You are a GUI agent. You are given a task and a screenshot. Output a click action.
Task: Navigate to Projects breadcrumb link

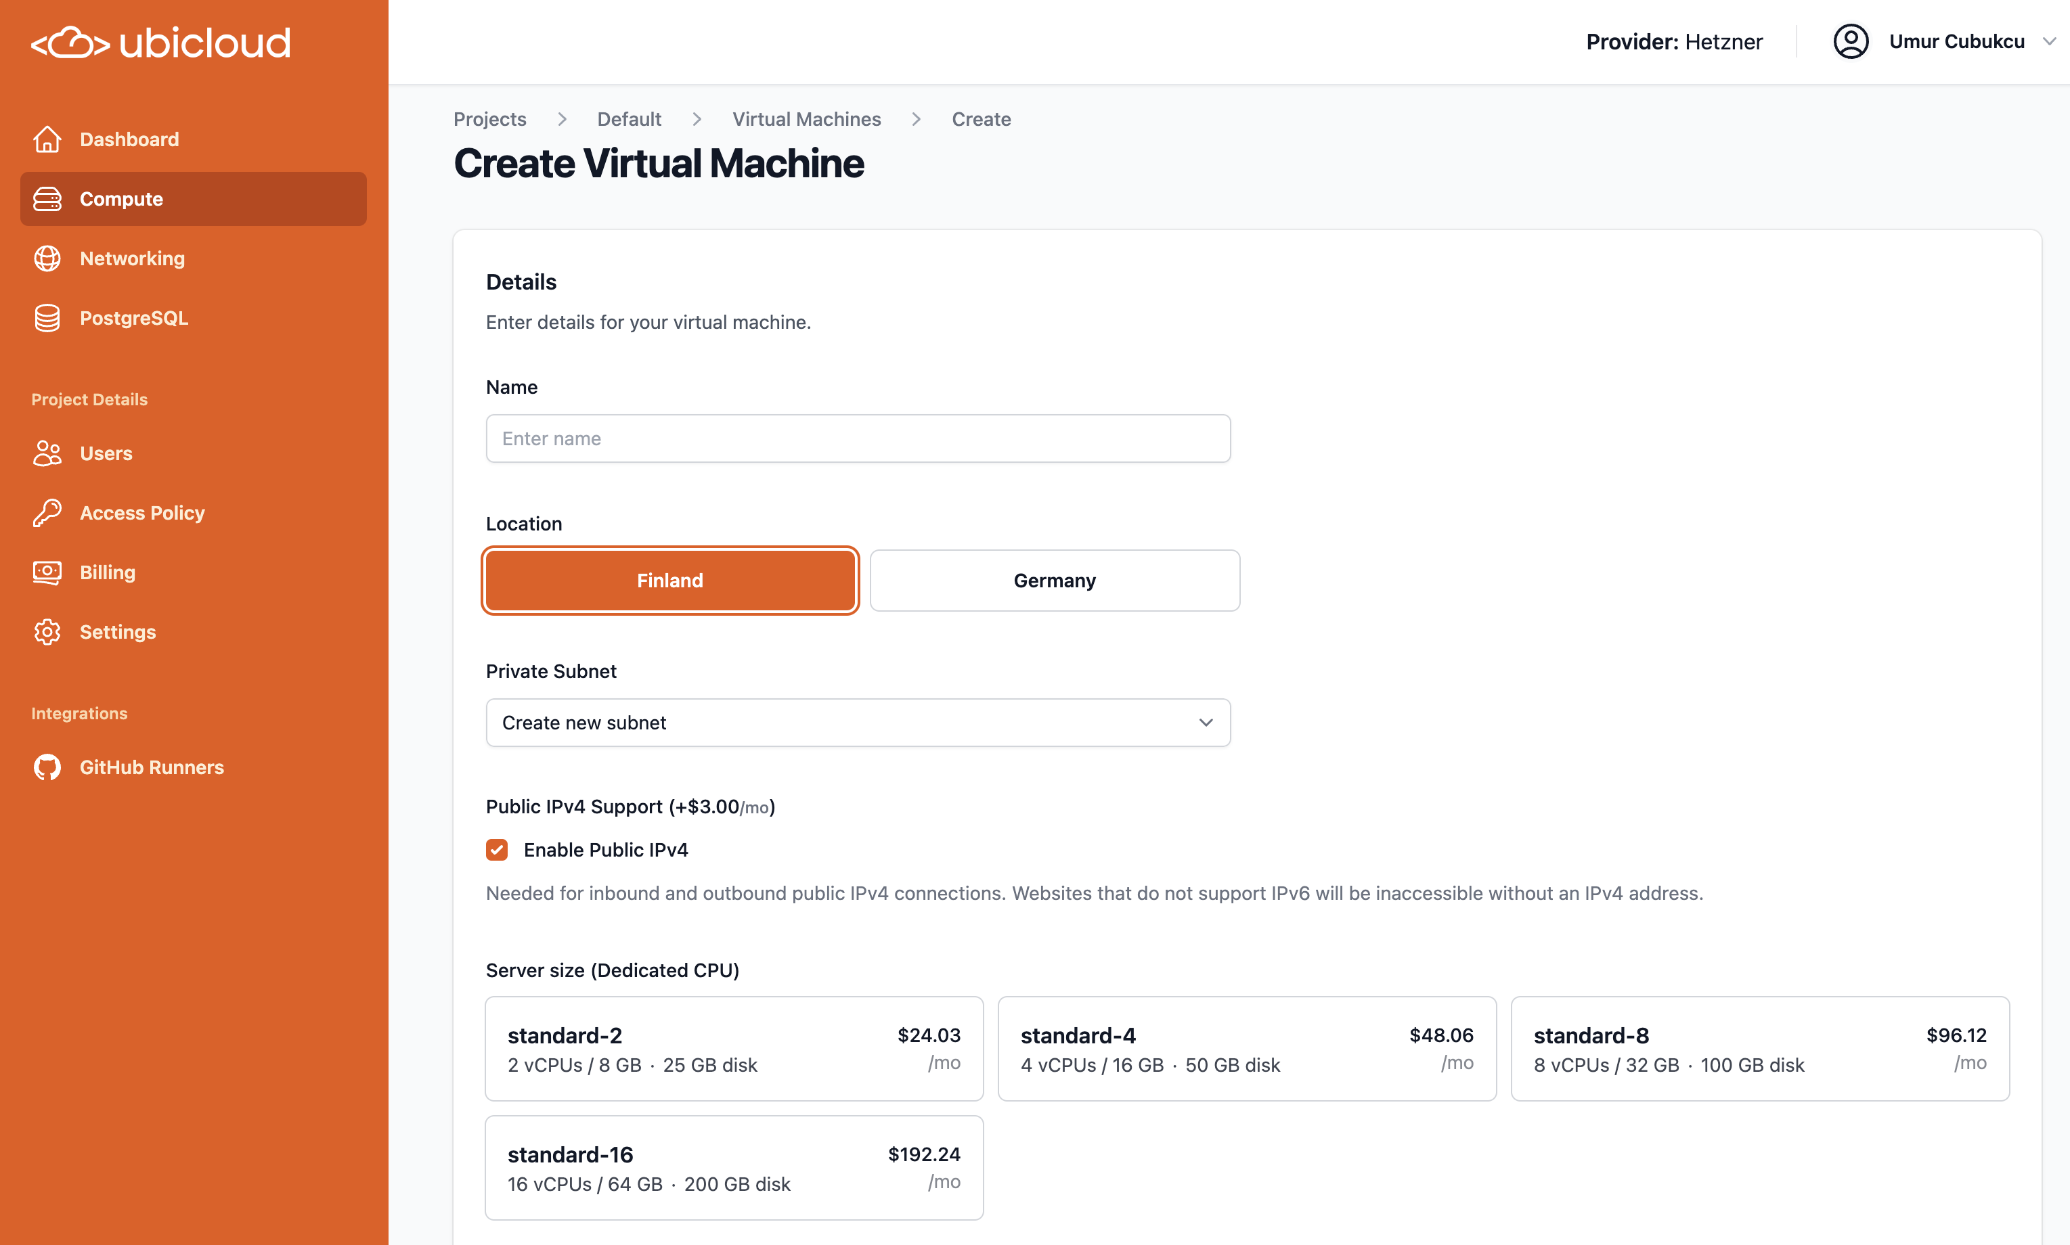(489, 119)
